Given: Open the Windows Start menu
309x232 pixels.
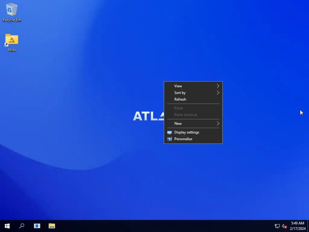Looking at the screenshot, I should [7, 226].
